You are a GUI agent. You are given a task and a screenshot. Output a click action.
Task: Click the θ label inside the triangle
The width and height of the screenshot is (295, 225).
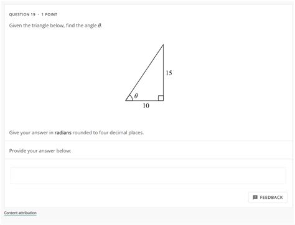136,96
